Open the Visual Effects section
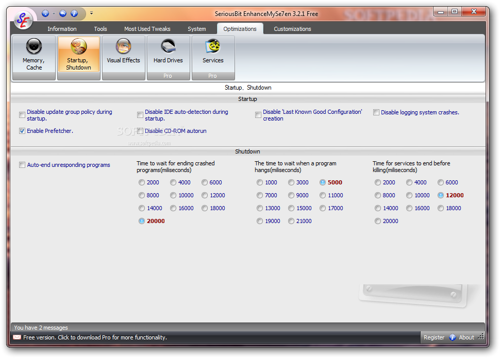Screen dimensions: 500x358 [x=123, y=58]
